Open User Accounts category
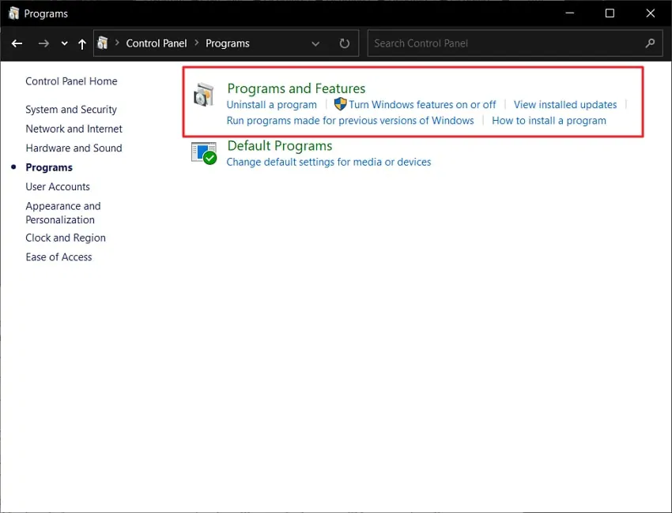 point(58,186)
